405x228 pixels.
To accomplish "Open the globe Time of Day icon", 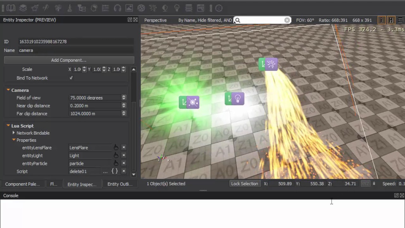I will (x=165, y=8).
